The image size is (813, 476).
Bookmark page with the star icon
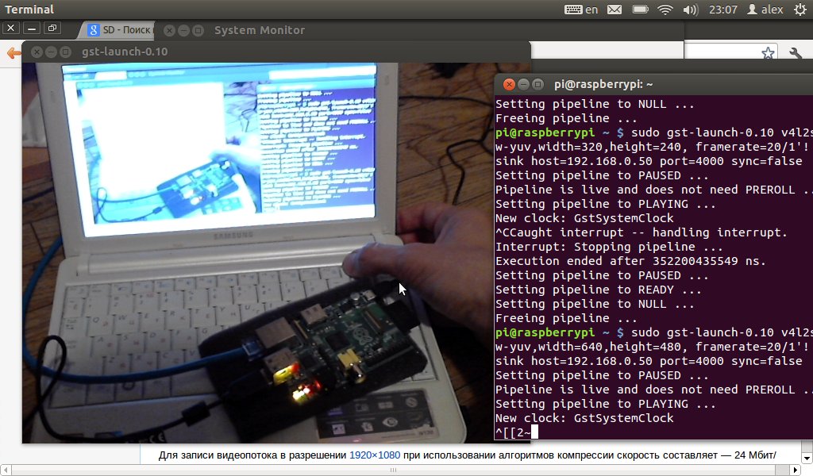pyautogui.click(x=768, y=52)
